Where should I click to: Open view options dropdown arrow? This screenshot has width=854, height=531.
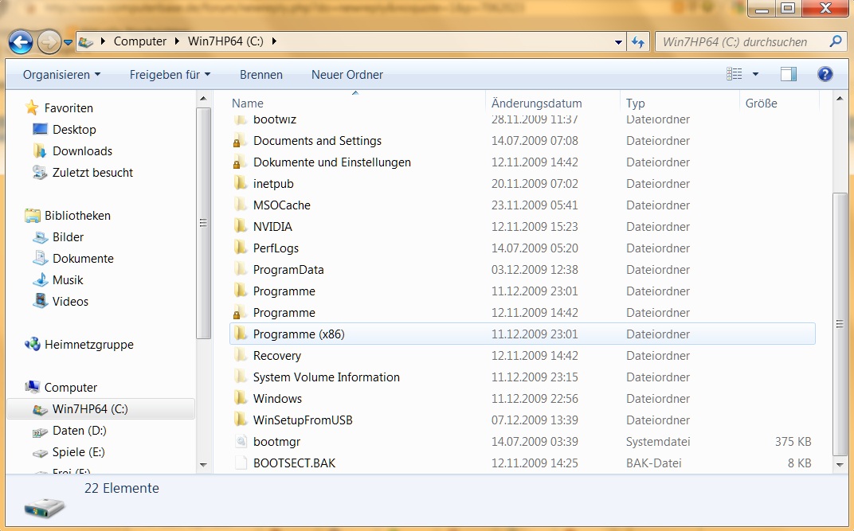tap(755, 74)
